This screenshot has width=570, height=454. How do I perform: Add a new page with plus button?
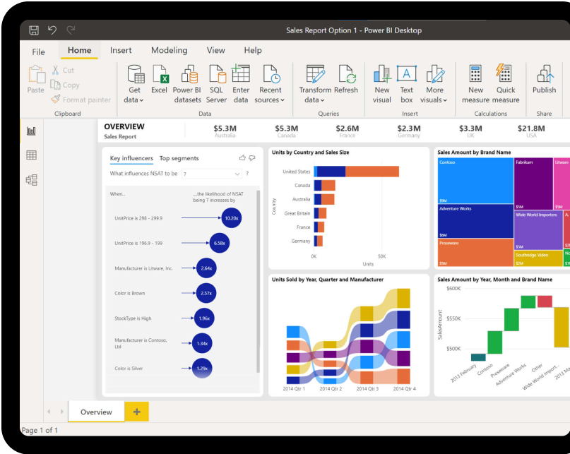point(137,412)
